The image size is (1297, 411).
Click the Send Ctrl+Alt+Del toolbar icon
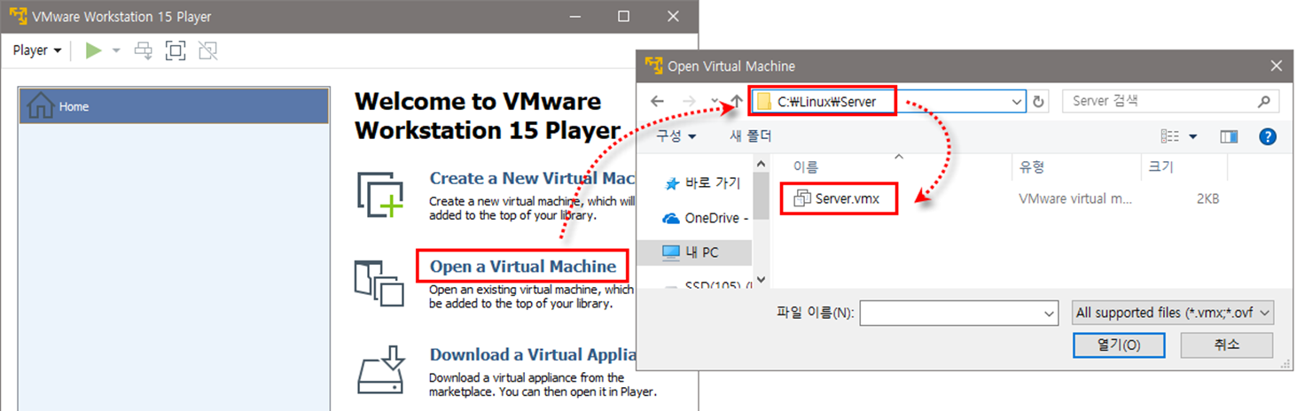[143, 50]
